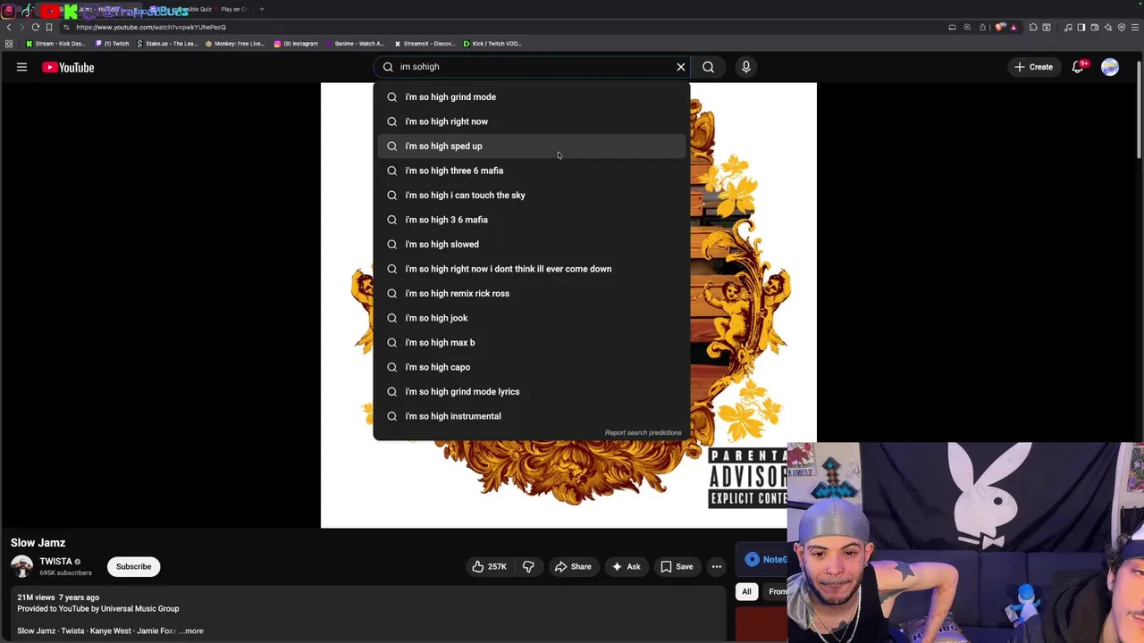Open the '9anime - Watch A...' bookmark
The height and width of the screenshot is (643, 1144).
point(355,43)
